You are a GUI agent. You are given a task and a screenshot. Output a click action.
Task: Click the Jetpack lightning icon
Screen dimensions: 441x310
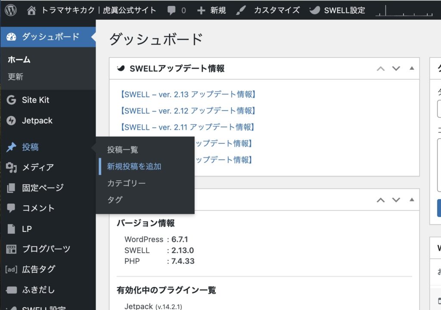(x=11, y=120)
